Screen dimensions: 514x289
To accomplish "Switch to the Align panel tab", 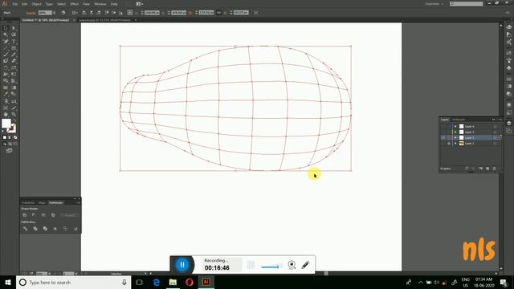I will [42, 203].
